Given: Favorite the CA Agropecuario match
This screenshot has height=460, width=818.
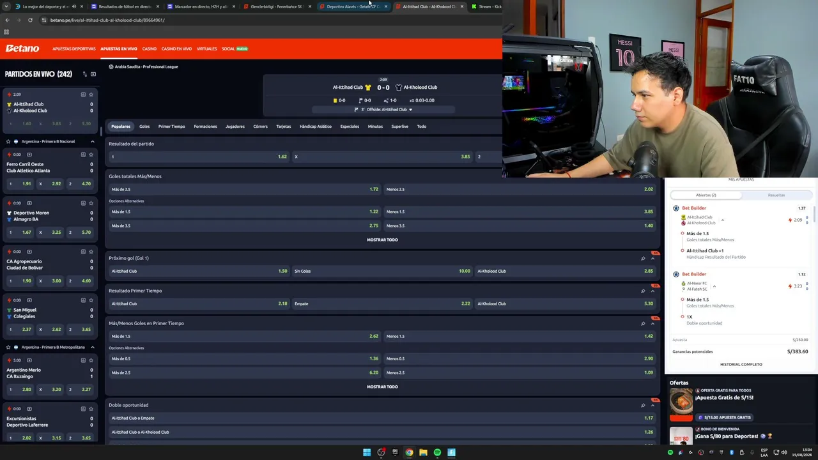Looking at the screenshot, I should 91,252.
